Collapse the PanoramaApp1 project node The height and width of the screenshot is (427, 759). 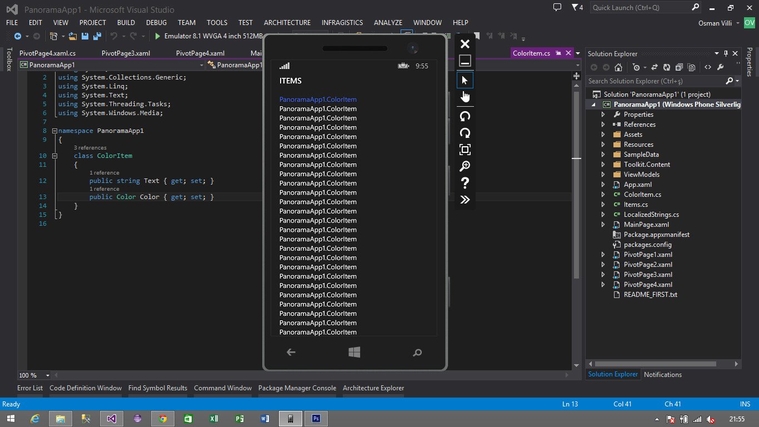click(593, 105)
